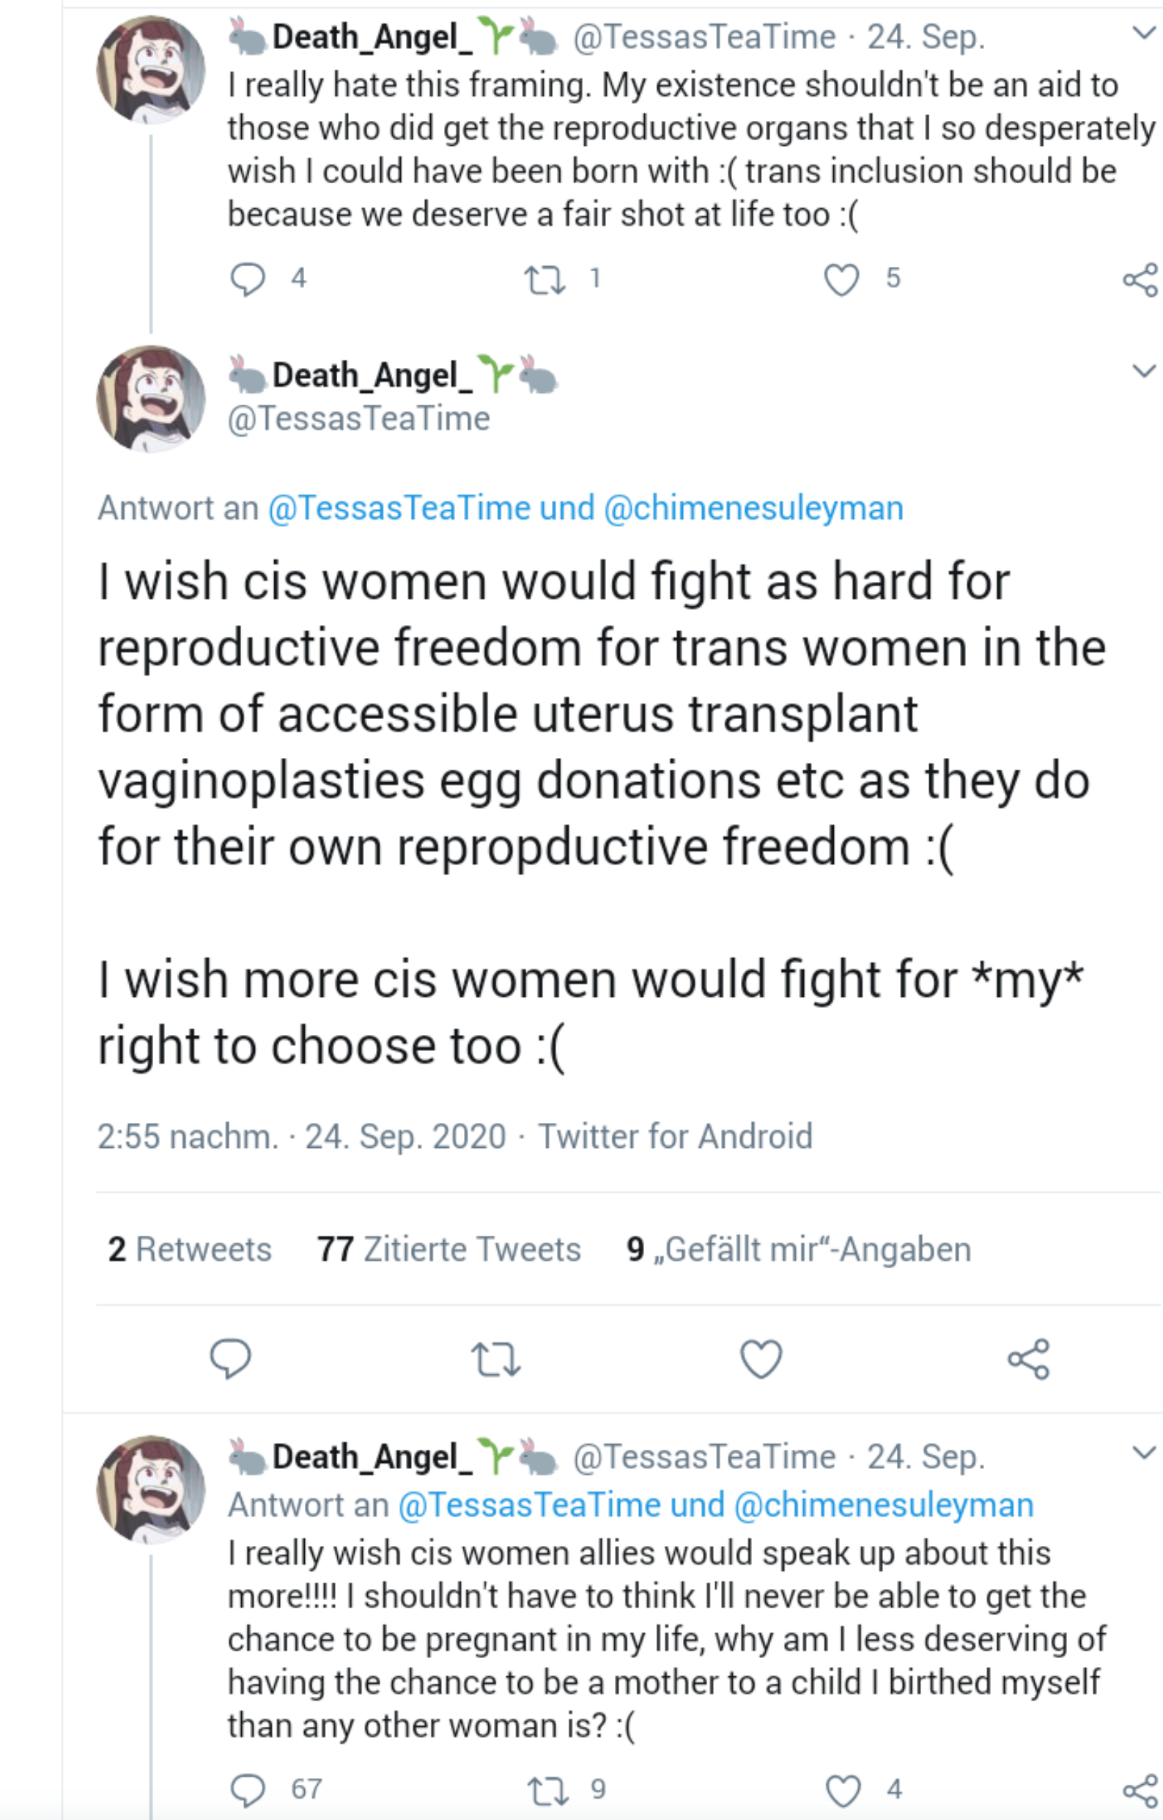Open @chimenesuleyman profile link in main tweet
The height and width of the screenshot is (1820, 1163).
[753, 508]
